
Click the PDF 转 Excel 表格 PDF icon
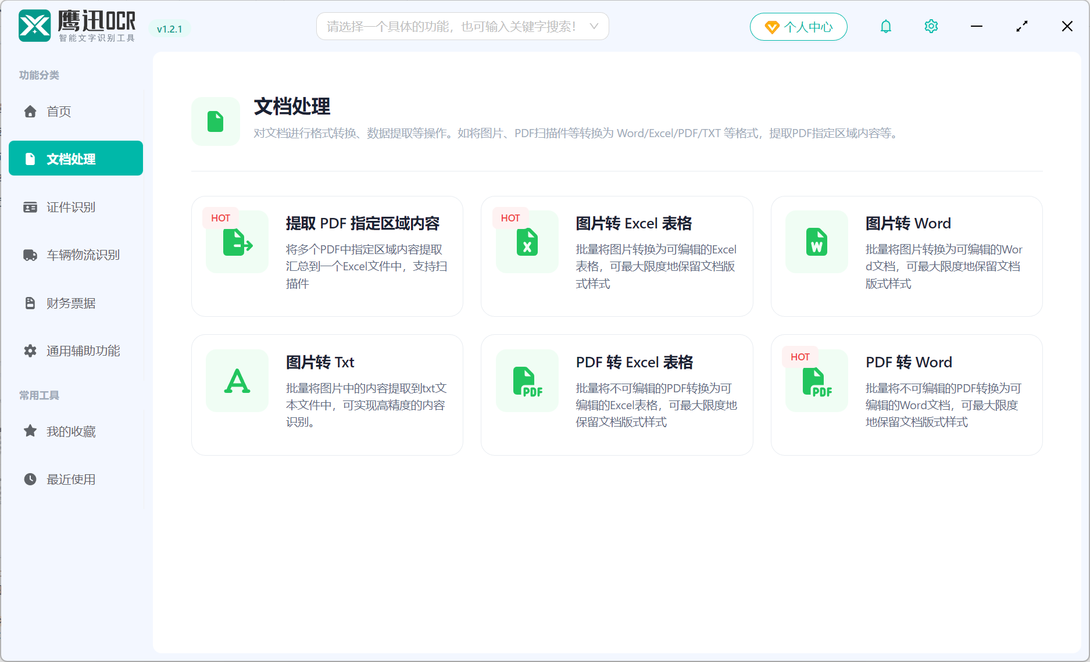point(527,381)
